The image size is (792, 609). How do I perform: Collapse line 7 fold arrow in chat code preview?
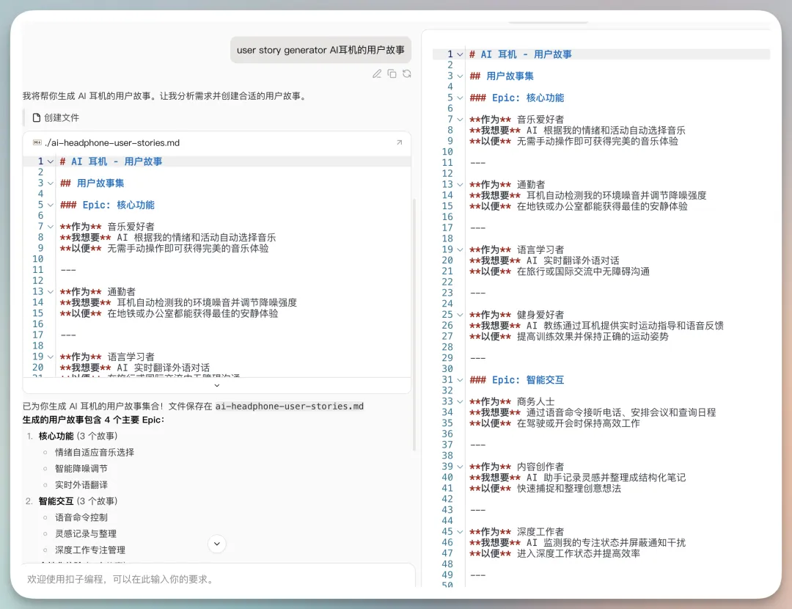50,227
